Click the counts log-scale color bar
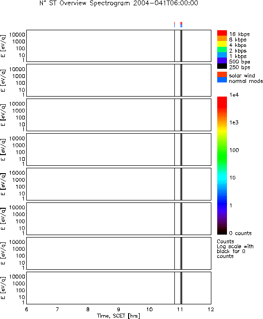 (222, 166)
